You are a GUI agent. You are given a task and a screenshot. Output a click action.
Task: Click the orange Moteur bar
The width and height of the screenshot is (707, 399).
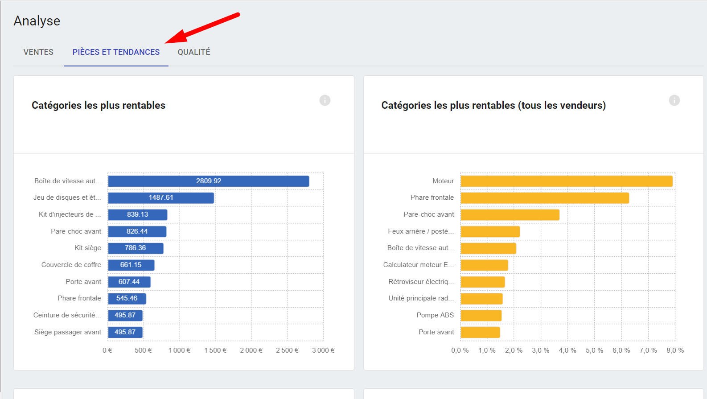point(566,181)
